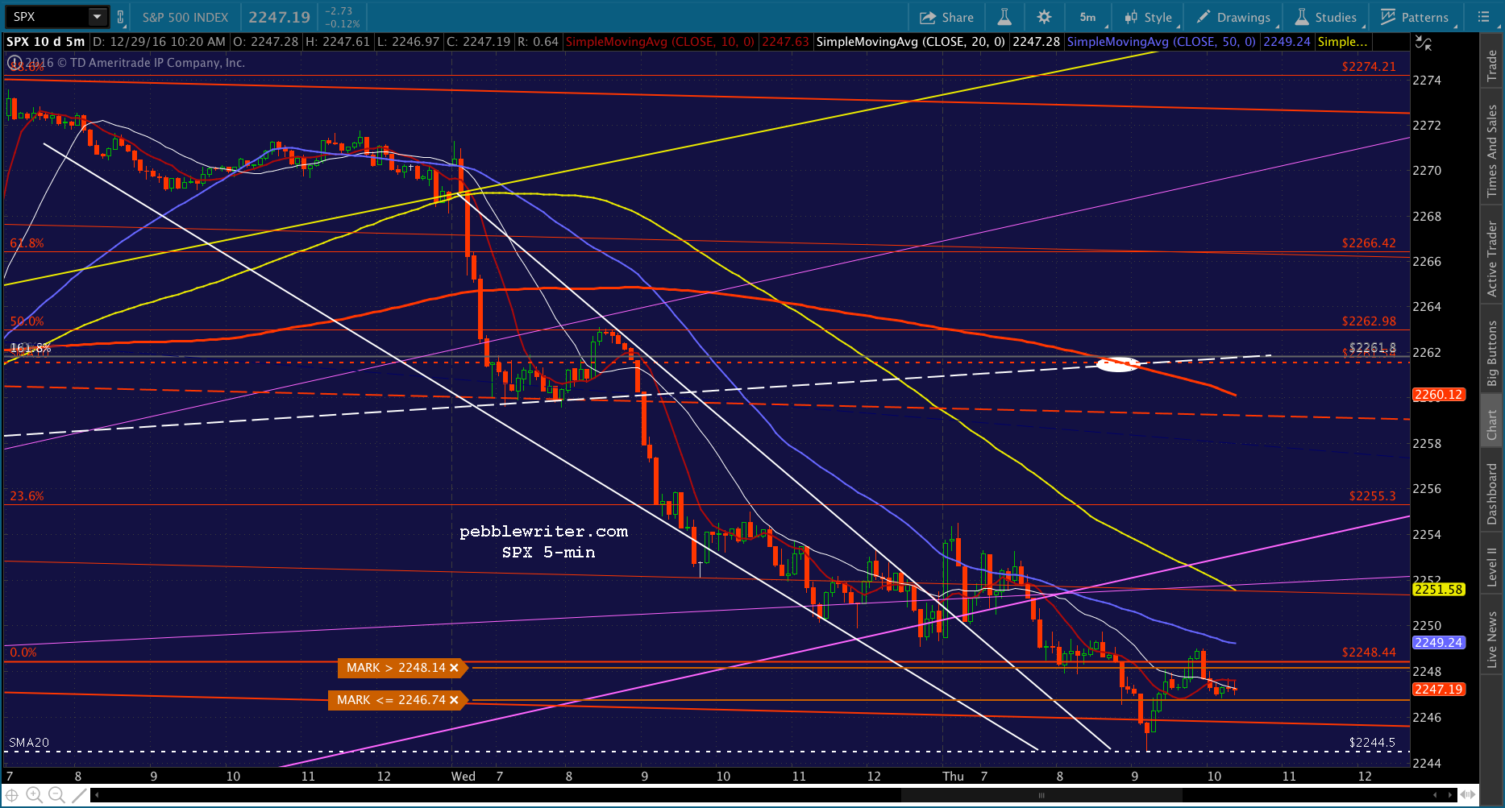Click the zoom out magnifier
Image resolution: width=1505 pixels, height=808 pixels.
pyautogui.click(x=56, y=795)
